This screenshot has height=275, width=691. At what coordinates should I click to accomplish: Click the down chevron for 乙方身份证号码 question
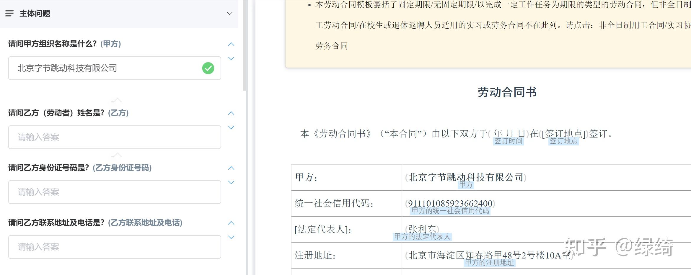click(x=231, y=182)
